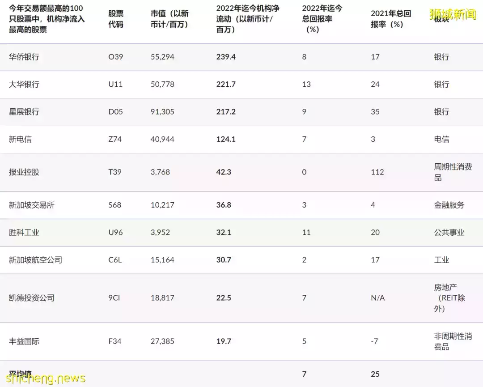Select stock code U11
483x387 pixels.
click(x=115, y=85)
